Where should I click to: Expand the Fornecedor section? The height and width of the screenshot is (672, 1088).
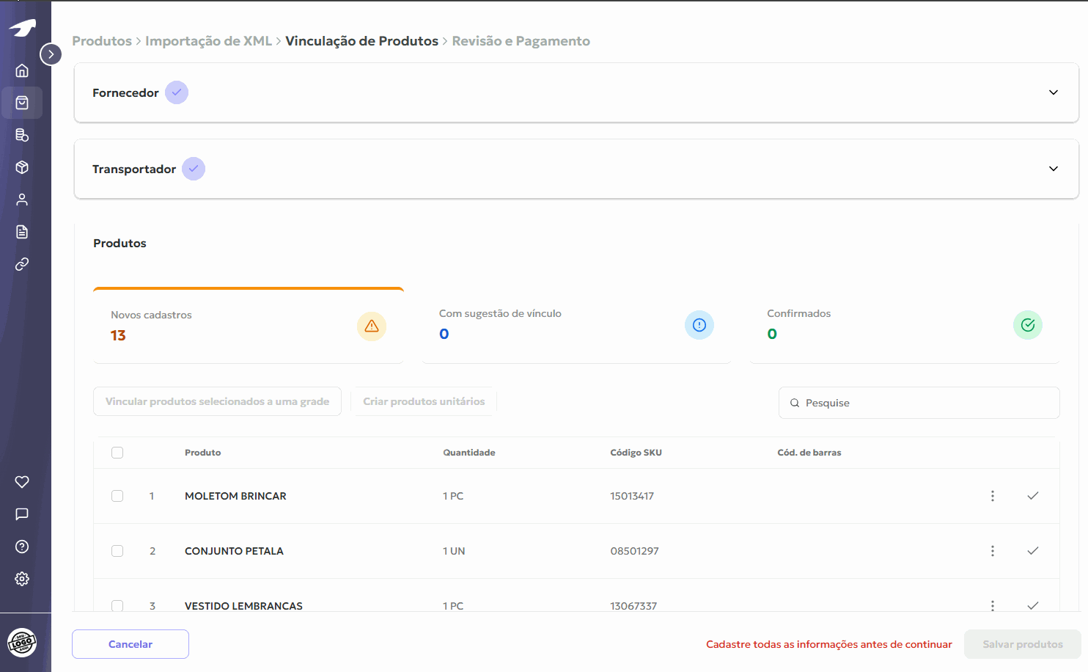click(1053, 92)
